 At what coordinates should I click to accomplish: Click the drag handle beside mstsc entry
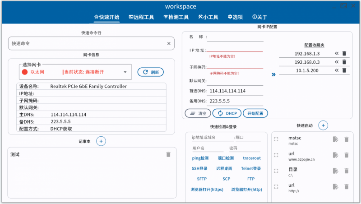coord(276,139)
